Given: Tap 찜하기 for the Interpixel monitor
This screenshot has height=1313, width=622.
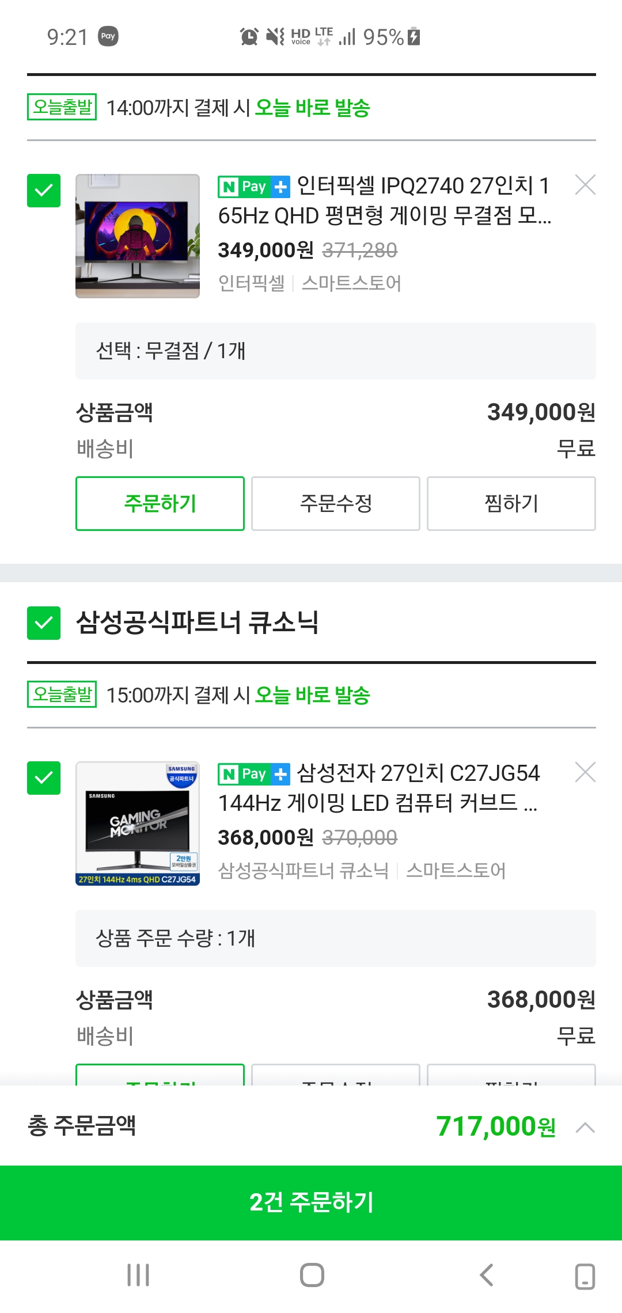Looking at the screenshot, I should (511, 503).
